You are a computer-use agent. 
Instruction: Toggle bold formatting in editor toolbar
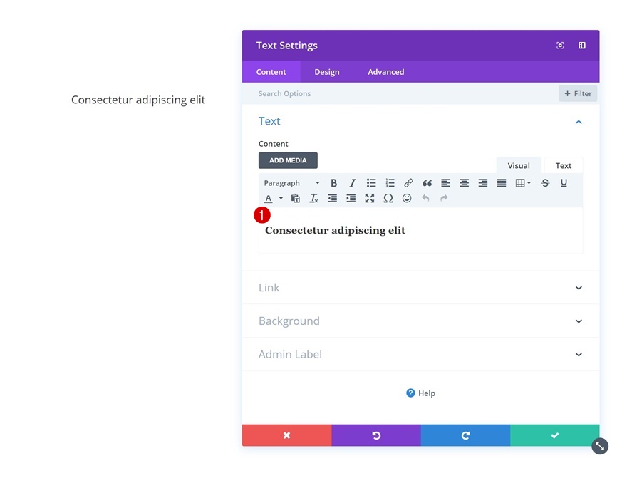(x=333, y=183)
